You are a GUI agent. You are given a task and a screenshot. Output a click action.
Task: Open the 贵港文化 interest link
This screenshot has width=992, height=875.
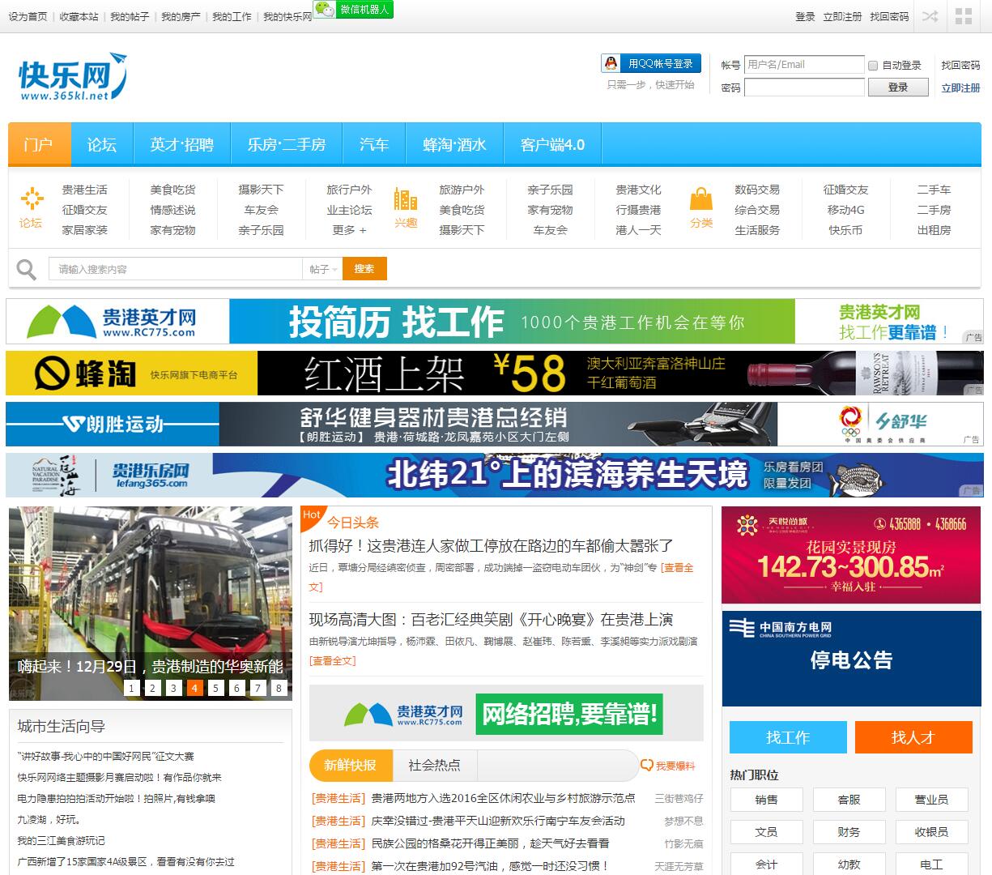point(638,190)
